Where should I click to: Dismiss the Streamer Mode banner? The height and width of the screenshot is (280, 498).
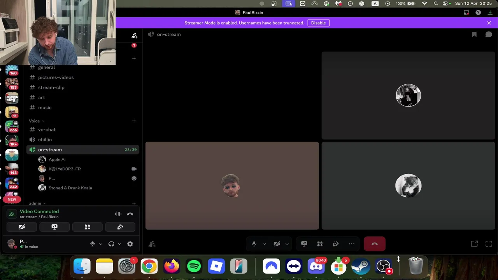(x=489, y=23)
